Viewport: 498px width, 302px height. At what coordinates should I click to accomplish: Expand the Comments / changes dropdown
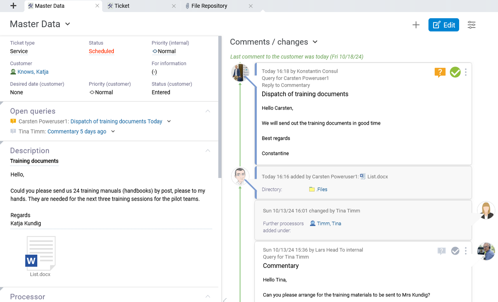(x=315, y=42)
